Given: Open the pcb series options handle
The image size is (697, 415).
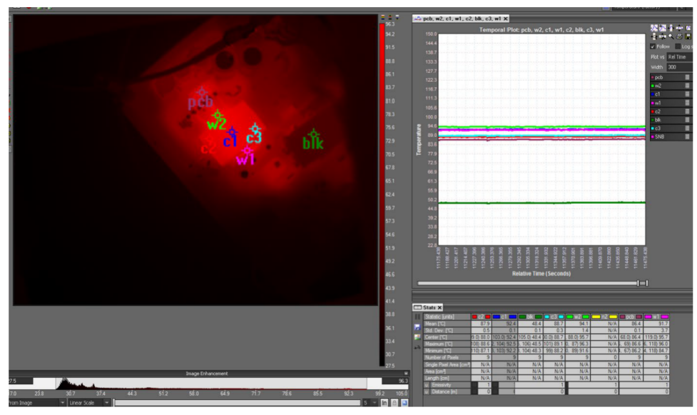Looking at the screenshot, I should coord(687,77).
